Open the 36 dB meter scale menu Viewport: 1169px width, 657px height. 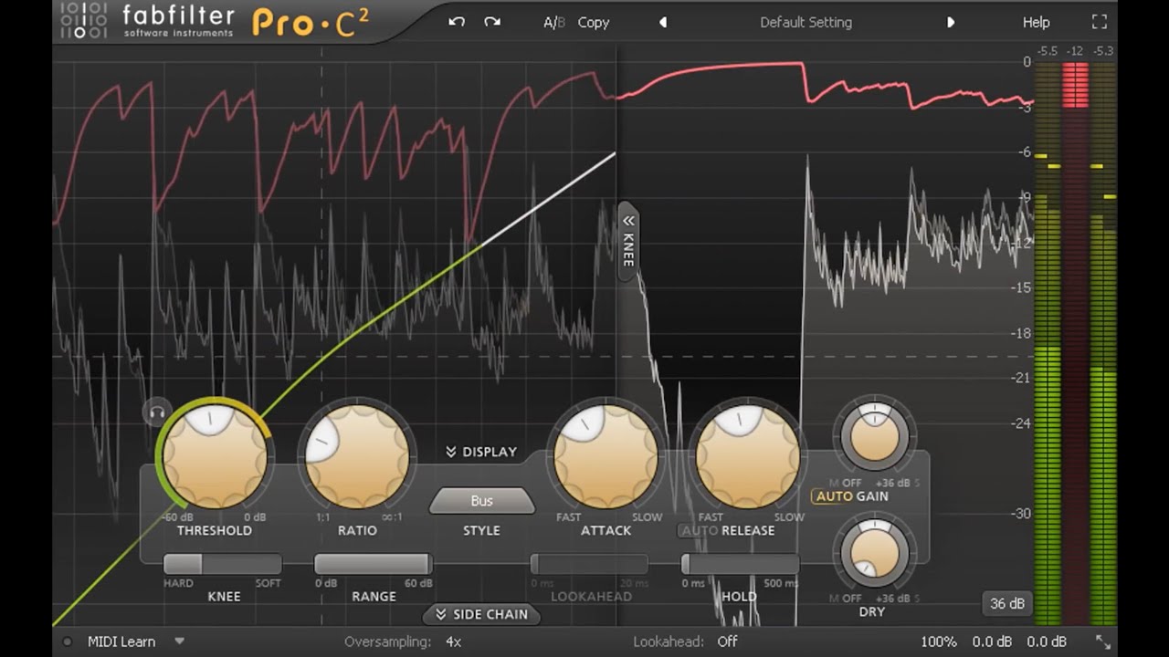tap(1007, 603)
